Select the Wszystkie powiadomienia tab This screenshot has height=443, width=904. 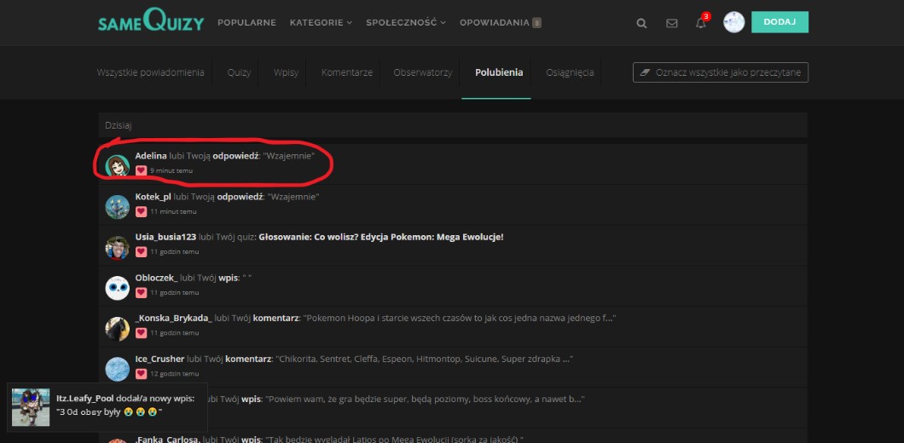point(150,73)
